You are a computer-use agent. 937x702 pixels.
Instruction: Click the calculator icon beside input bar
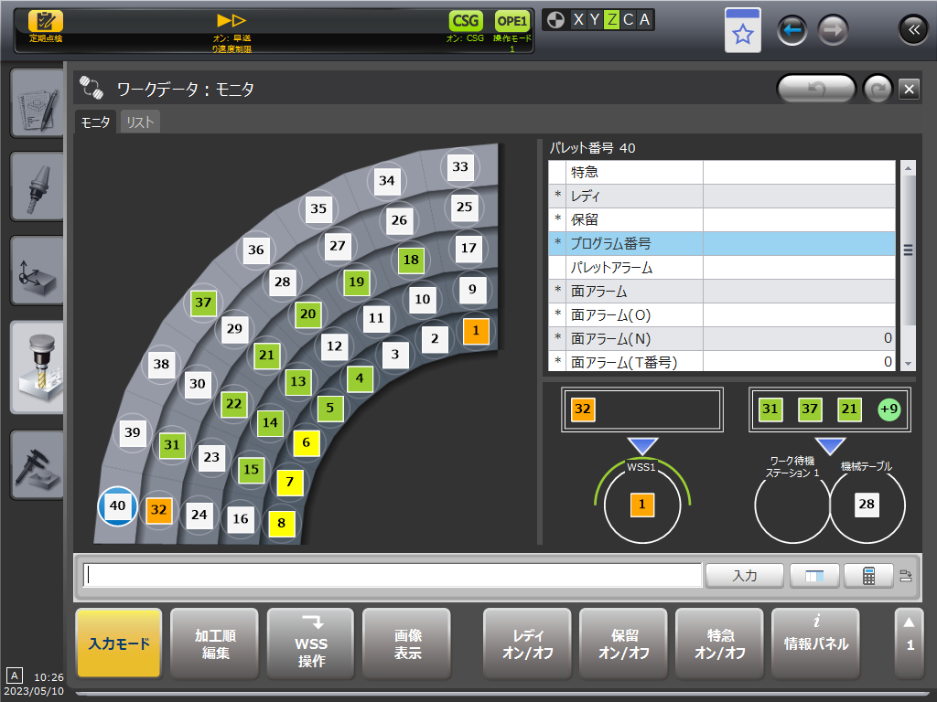click(x=868, y=575)
